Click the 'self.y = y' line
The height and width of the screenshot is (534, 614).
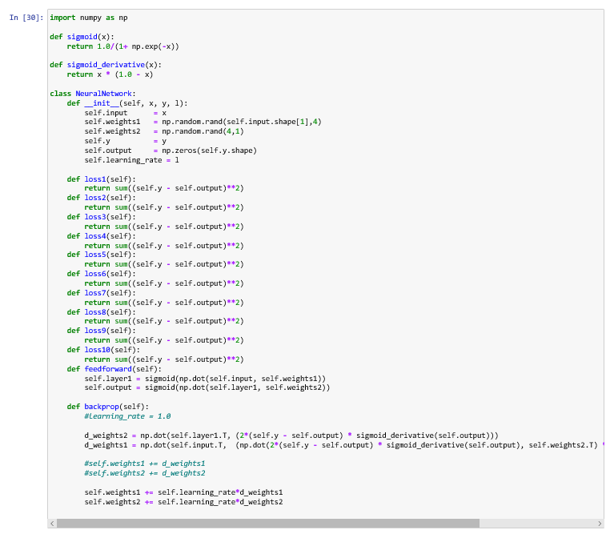[x=126, y=141]
